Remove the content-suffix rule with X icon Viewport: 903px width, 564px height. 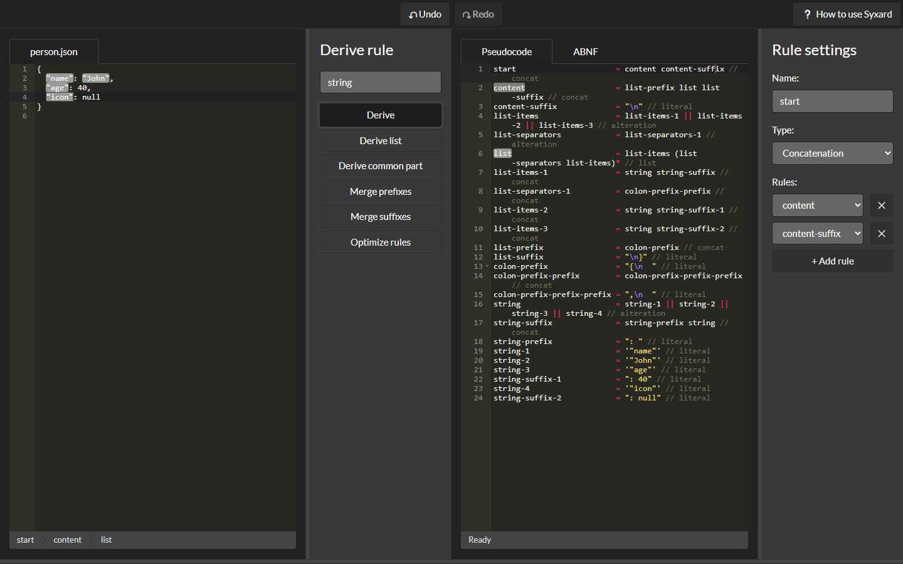coord(882,234)
